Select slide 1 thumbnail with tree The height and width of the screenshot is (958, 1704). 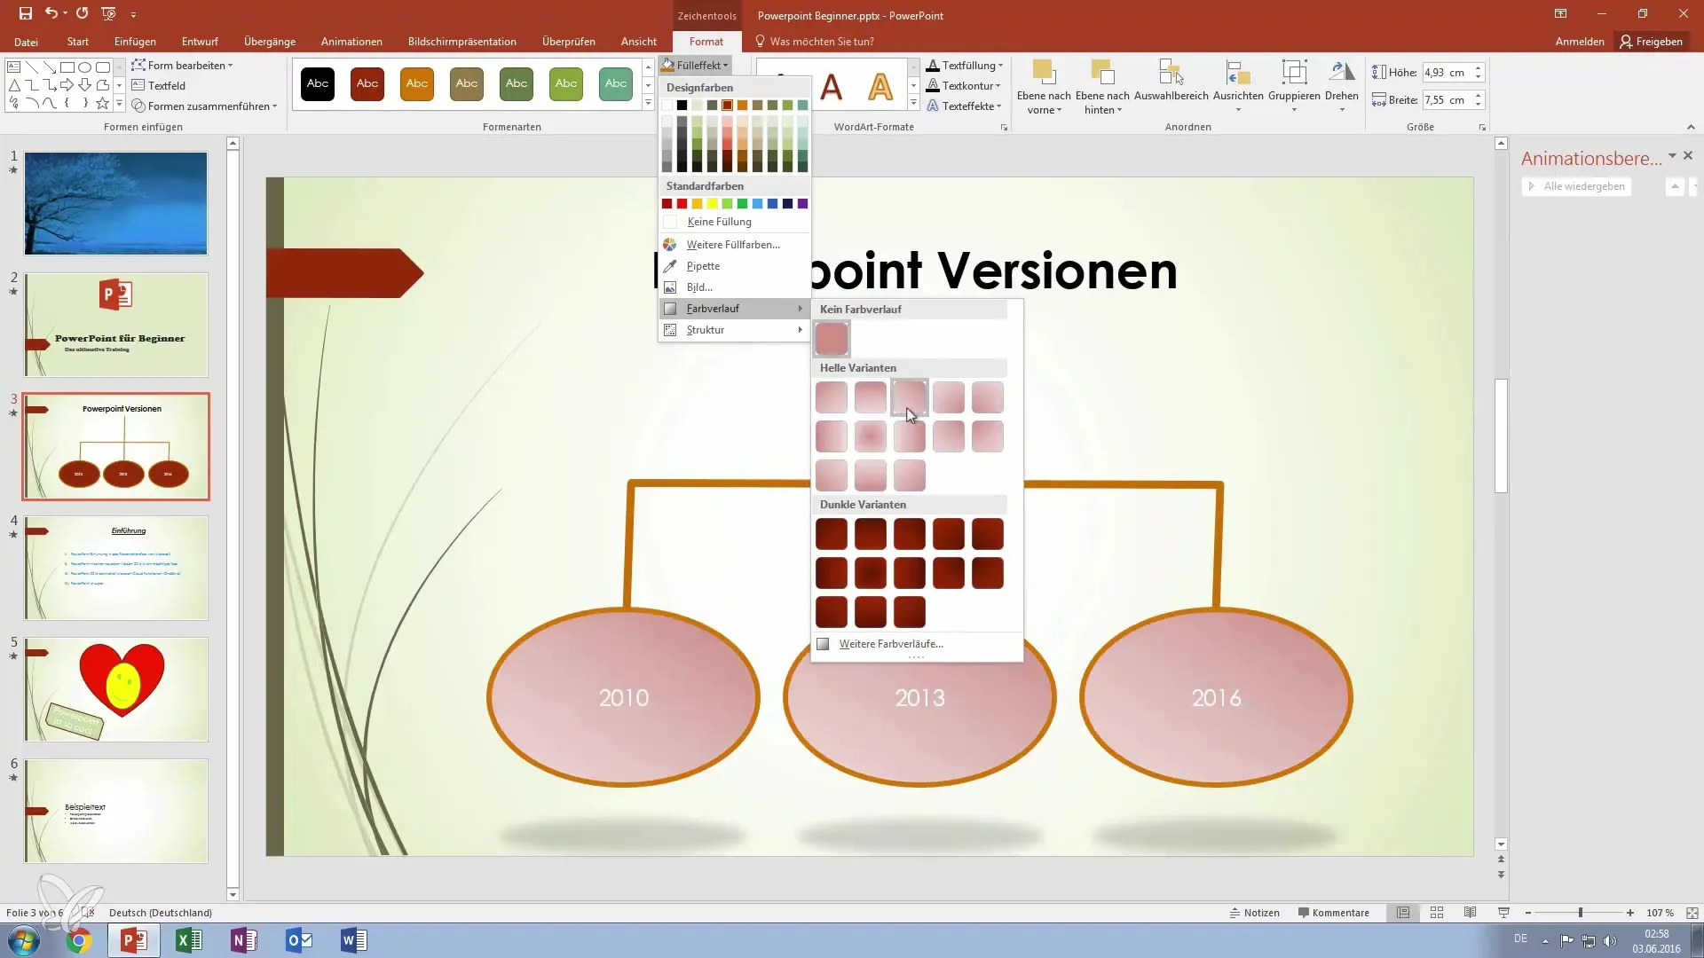[116, 203]
